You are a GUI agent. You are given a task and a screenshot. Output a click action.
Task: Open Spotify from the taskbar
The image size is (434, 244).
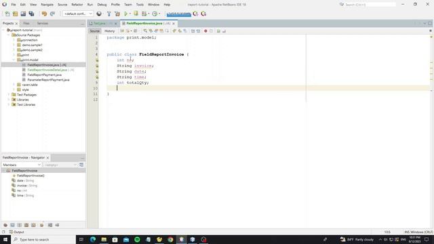click(137, 239)
